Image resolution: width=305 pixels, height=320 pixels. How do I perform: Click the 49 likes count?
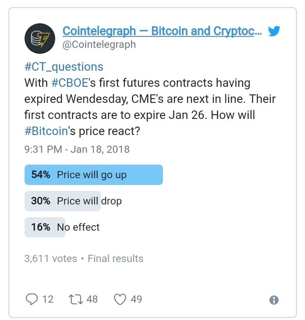pyautogui.click(x=136, y=299)
